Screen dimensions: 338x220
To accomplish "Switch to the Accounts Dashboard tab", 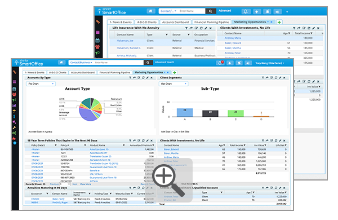I will (x=83, y=73).
